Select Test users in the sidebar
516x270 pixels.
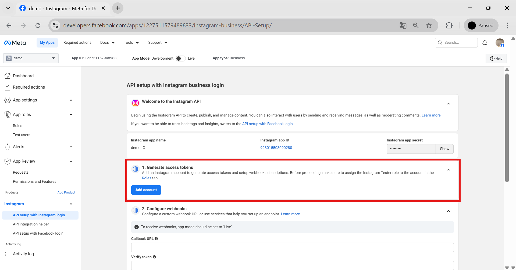coord(22,135)
